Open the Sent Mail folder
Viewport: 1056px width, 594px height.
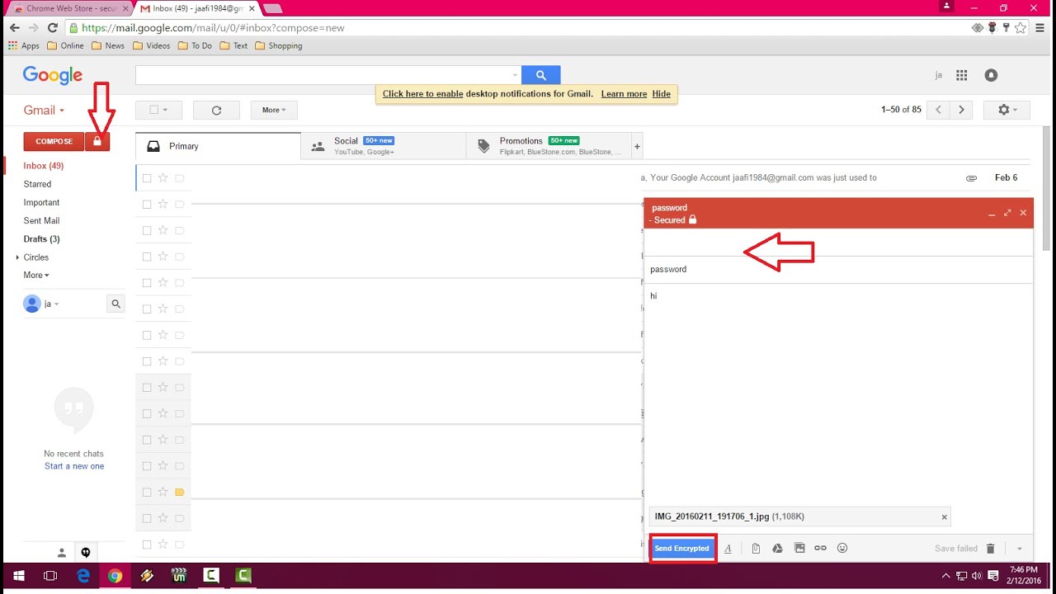pos(41,221)
